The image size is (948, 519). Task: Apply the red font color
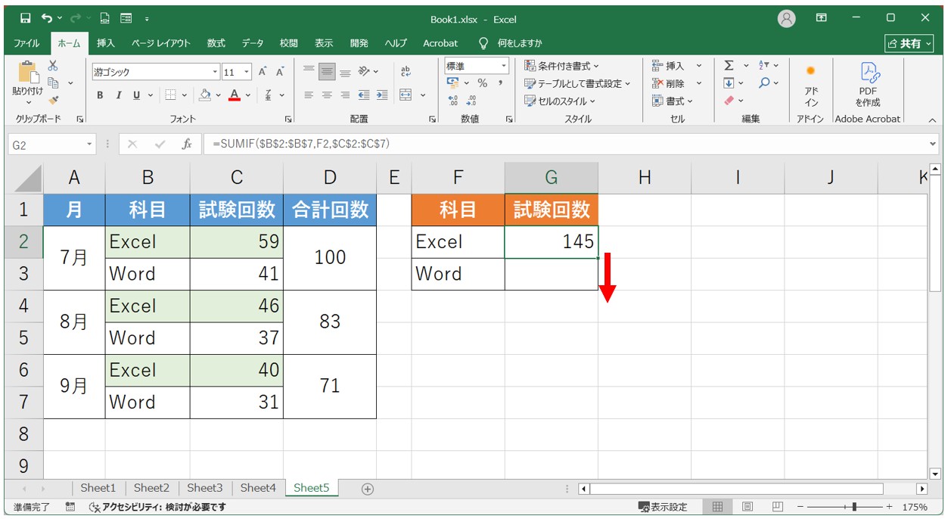point(235,95)
